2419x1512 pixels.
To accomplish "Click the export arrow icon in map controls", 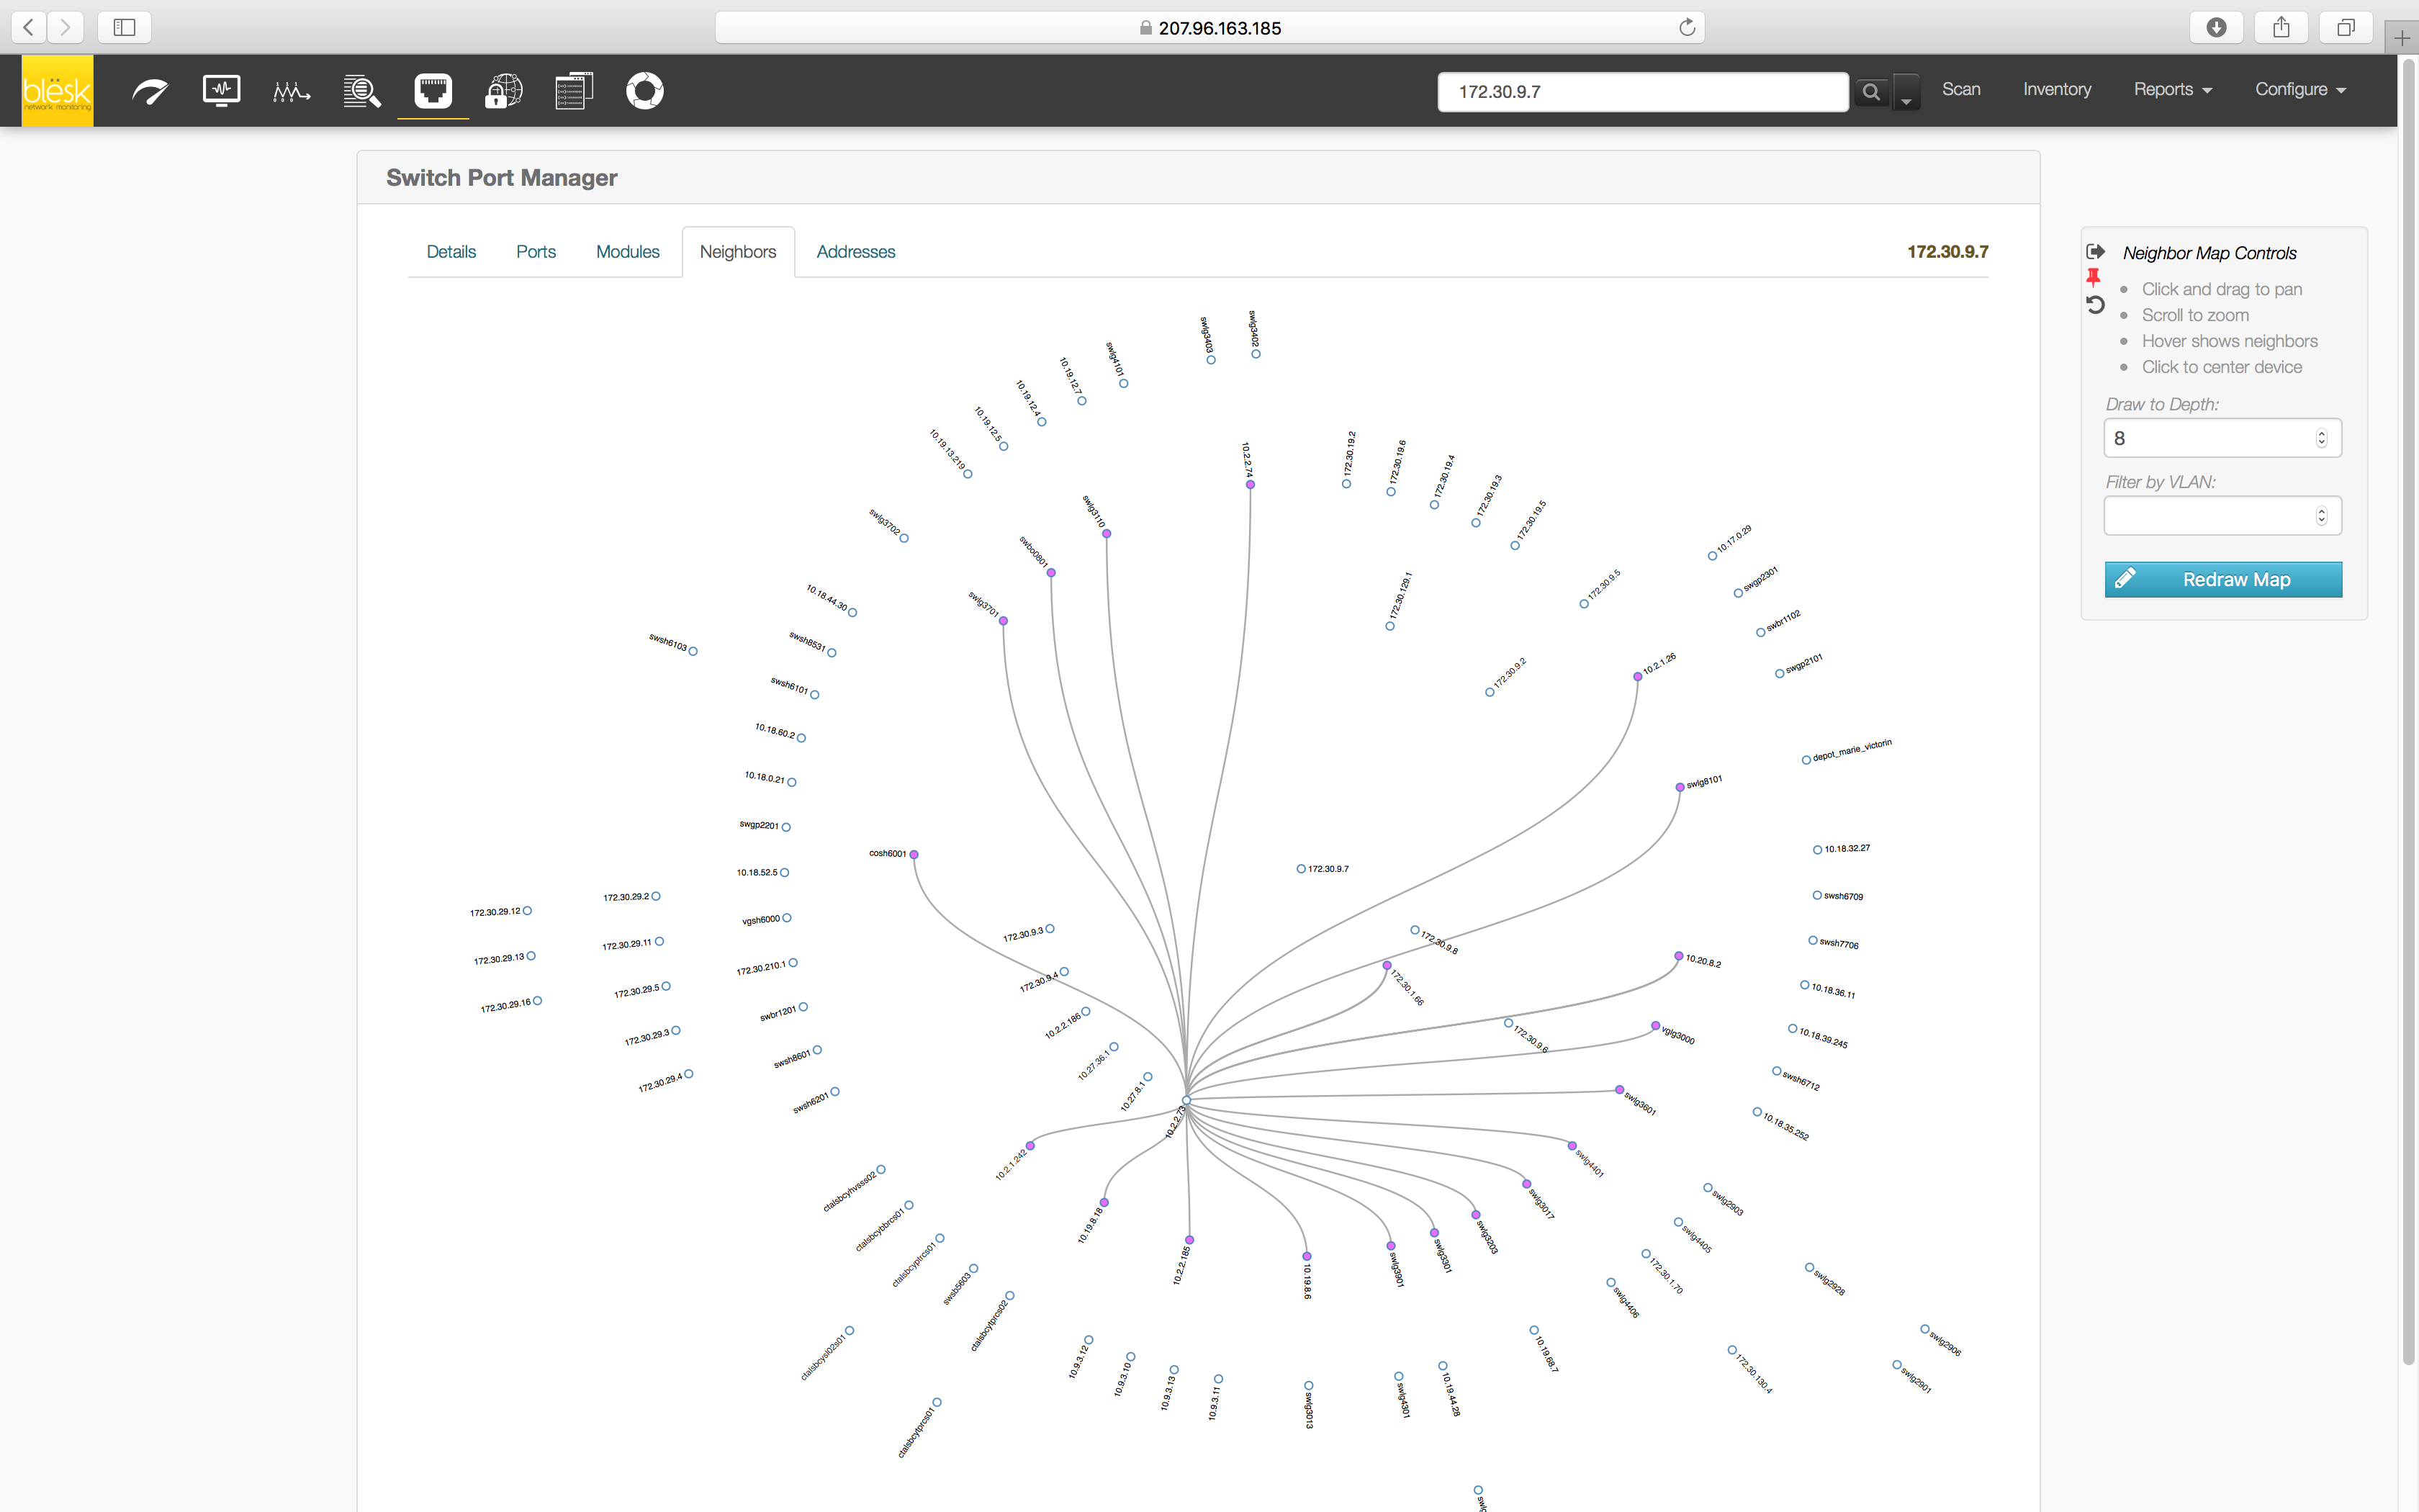I will click(x=2095, y=251).
